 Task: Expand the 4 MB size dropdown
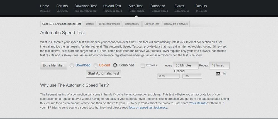pos(192,76)
